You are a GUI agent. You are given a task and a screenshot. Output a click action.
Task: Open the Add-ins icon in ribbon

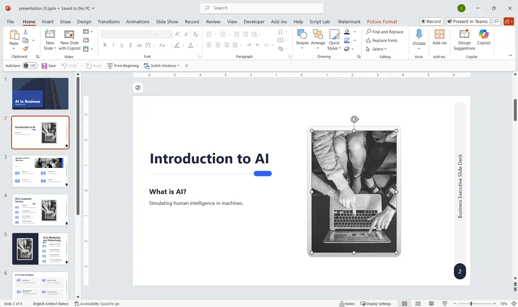point(439,34)
